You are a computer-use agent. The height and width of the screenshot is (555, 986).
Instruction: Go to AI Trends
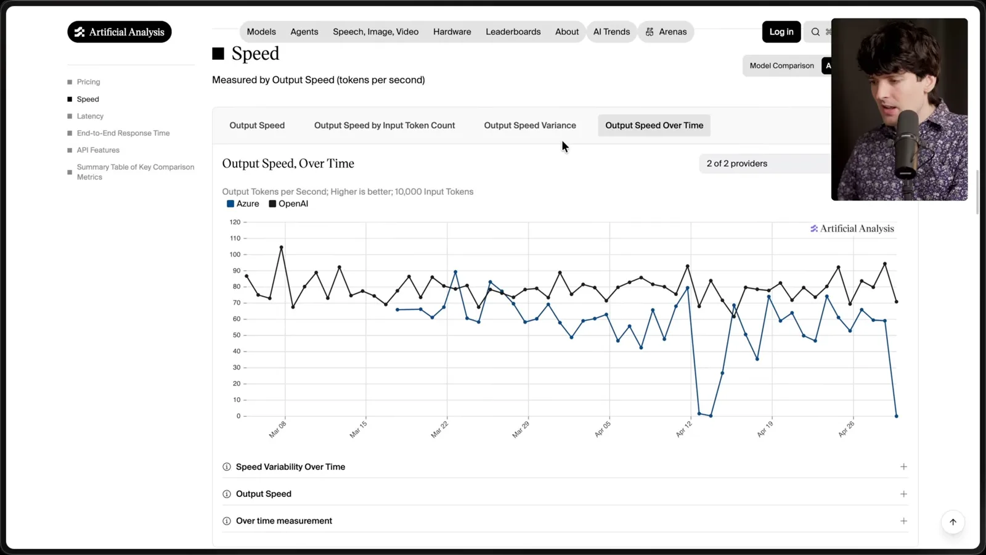[x=612, y=32]
